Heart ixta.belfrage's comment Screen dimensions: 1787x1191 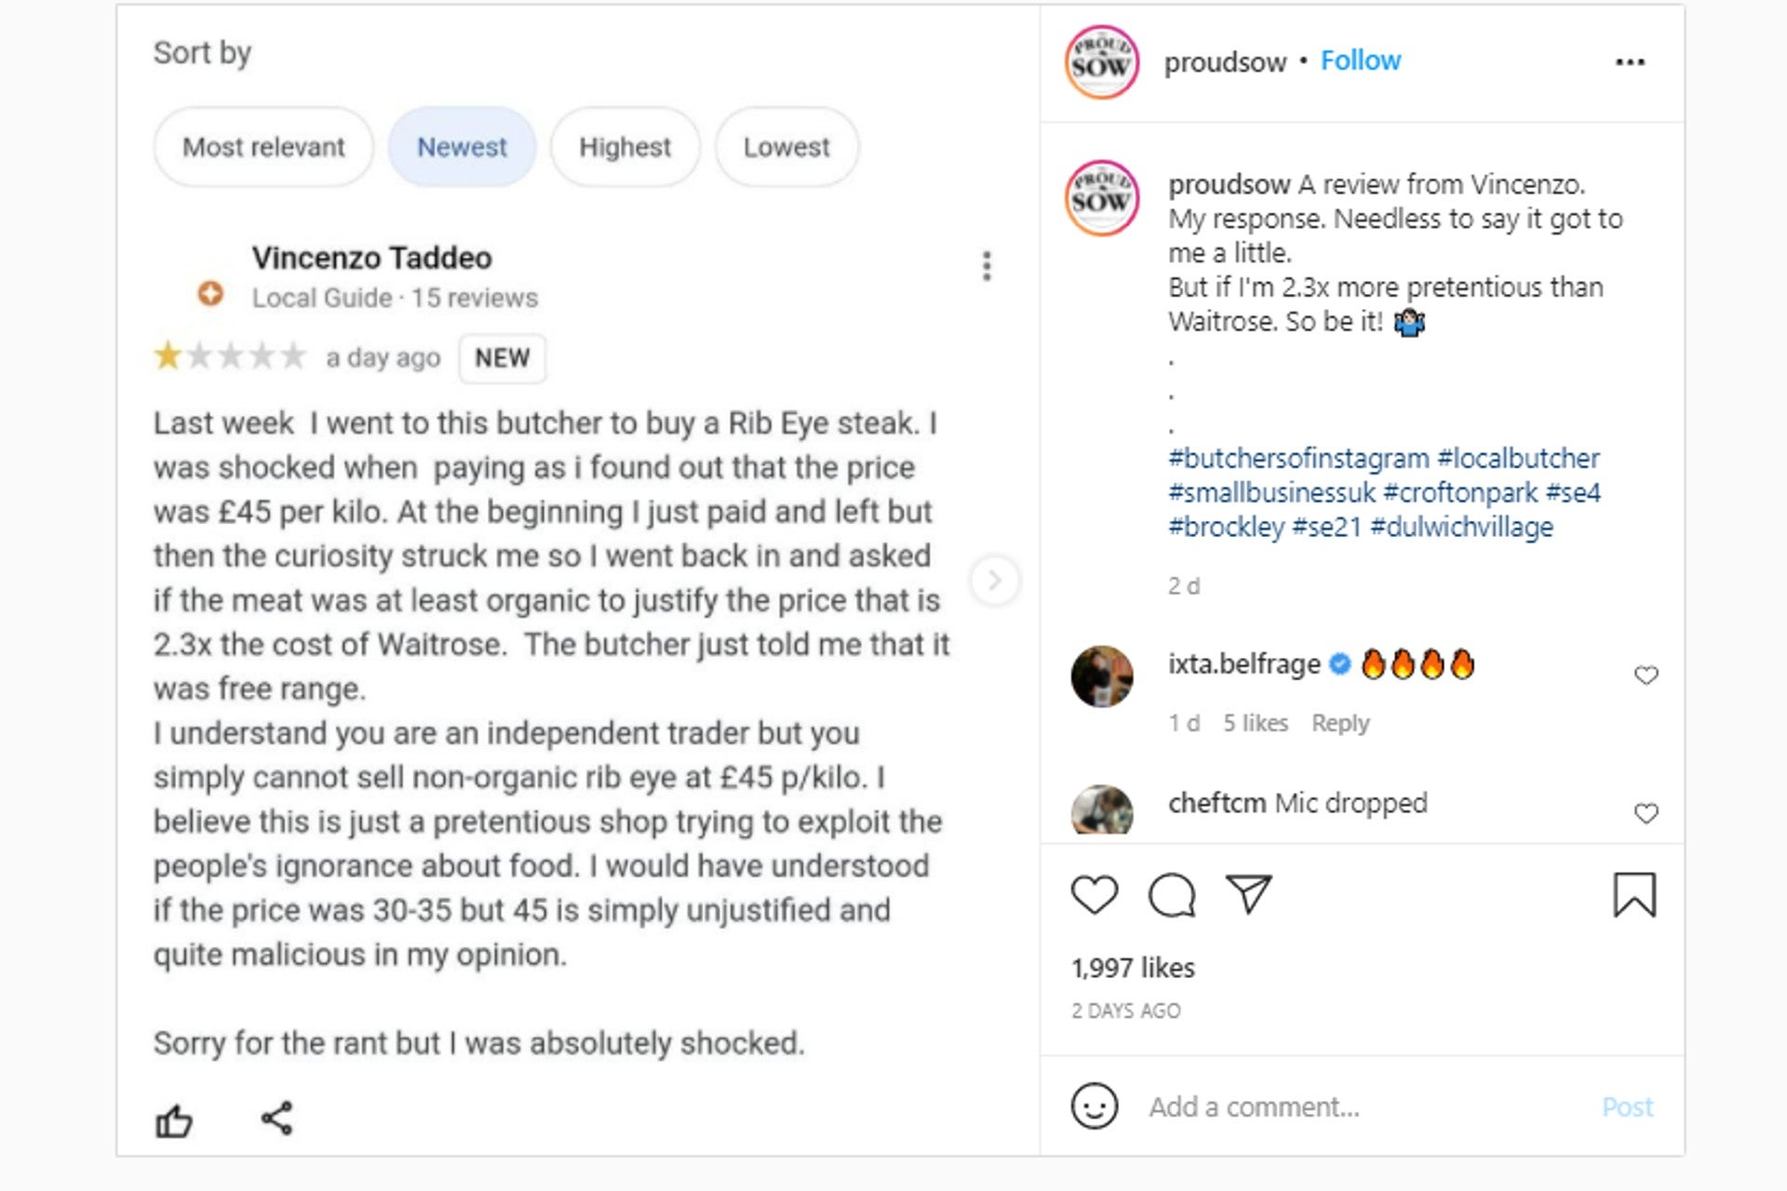click(x=1646, y=676)
